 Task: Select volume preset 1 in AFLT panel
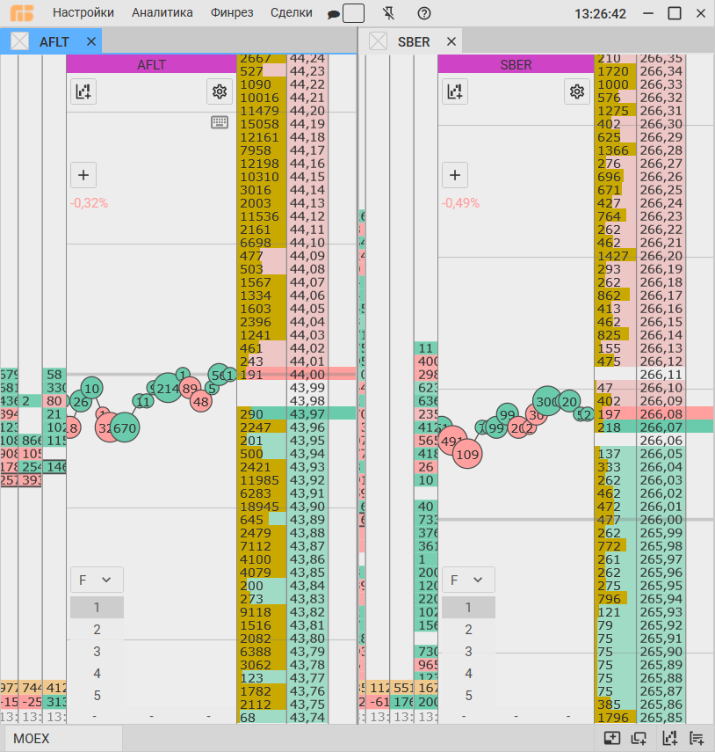tap(97, 608)
